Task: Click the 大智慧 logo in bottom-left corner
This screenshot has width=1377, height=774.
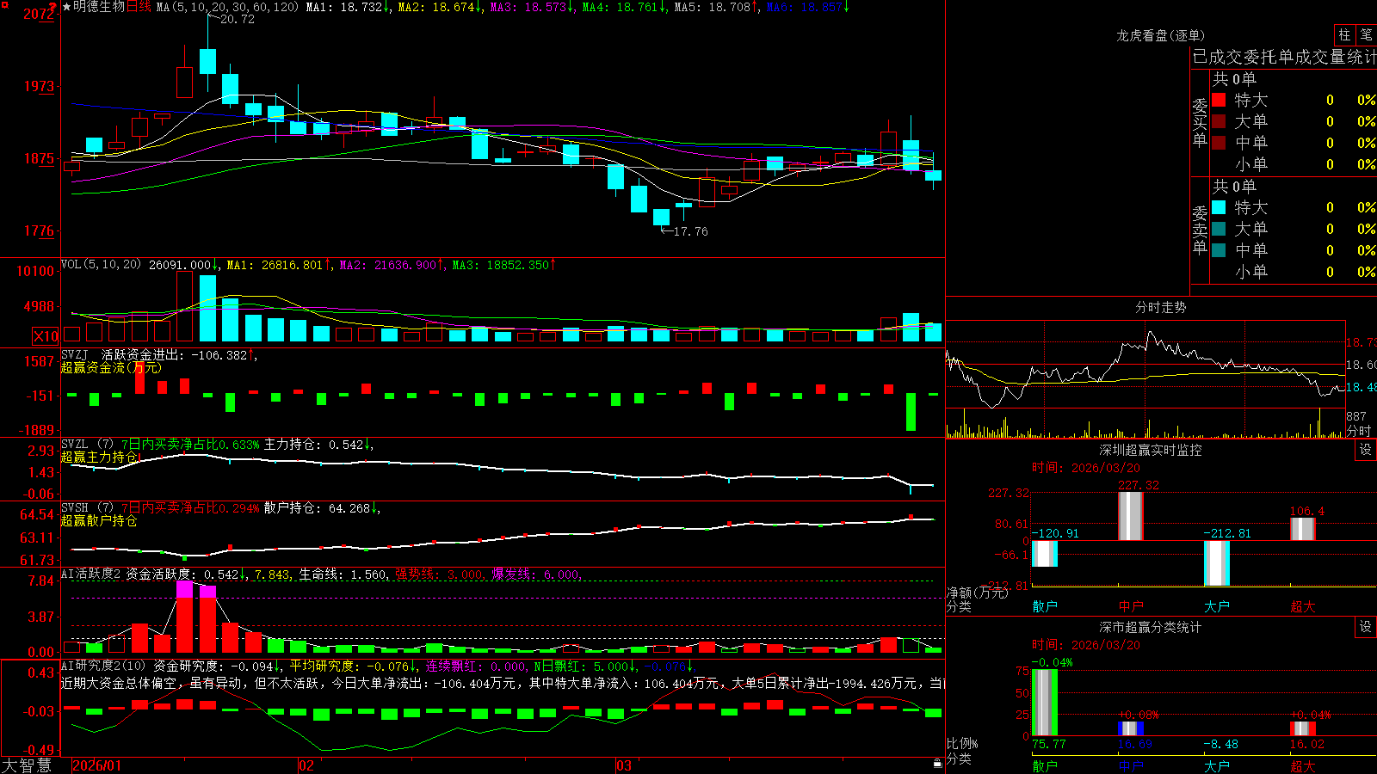Action: pos(27,765)
